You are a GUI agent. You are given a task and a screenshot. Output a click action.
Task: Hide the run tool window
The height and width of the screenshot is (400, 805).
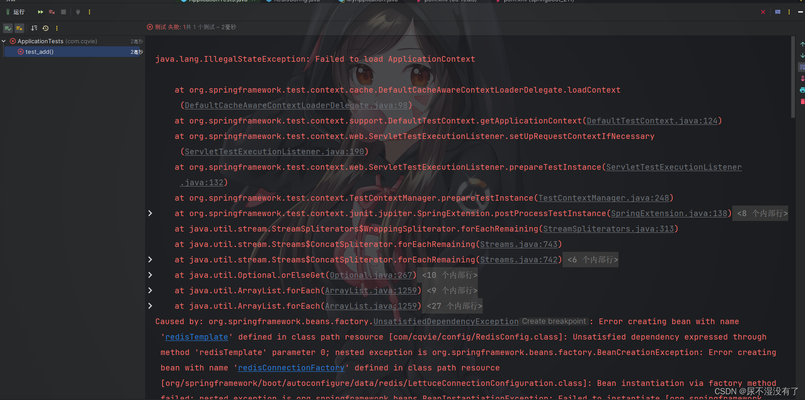pyautogui.click(x=801, y=12)
